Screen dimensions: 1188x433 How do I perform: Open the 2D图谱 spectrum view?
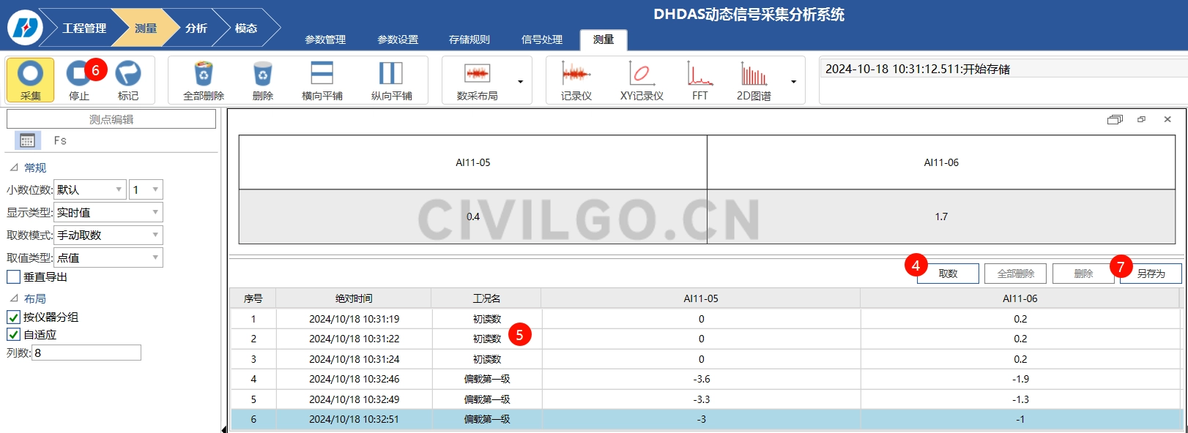pos(754,74)
